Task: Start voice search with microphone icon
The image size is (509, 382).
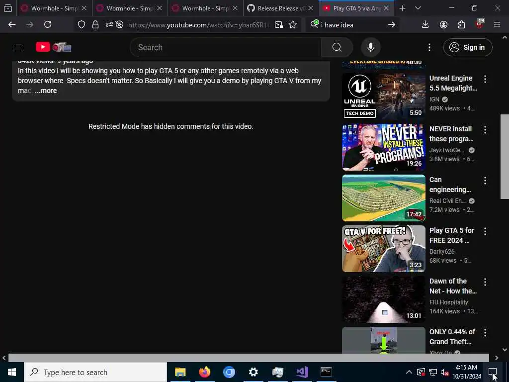Action: click(370, 47)
